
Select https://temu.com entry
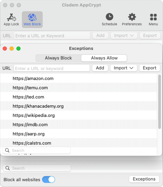(79, 88)
